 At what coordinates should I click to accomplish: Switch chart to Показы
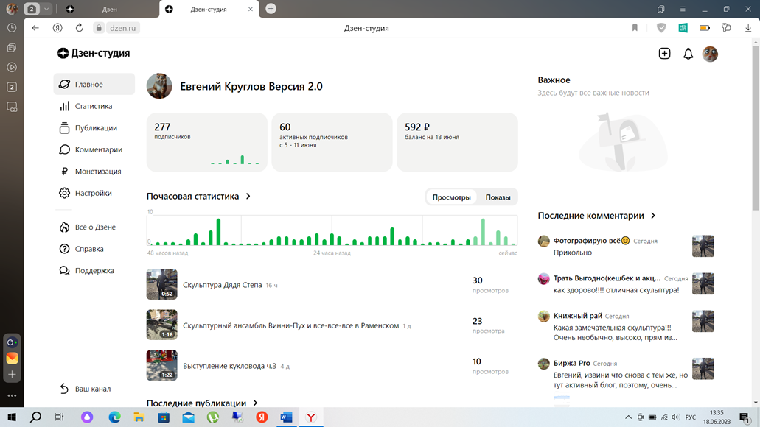point(498,197)
